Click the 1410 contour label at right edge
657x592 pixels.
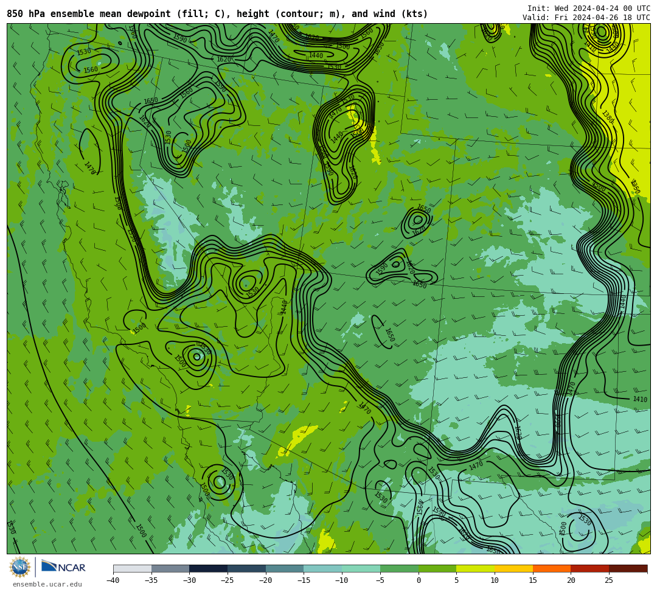pyautogui.click(x=640, y=399)
